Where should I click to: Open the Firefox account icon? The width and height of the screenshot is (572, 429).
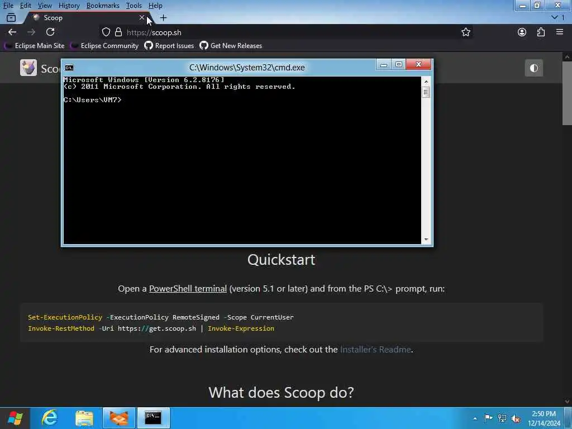522,32
